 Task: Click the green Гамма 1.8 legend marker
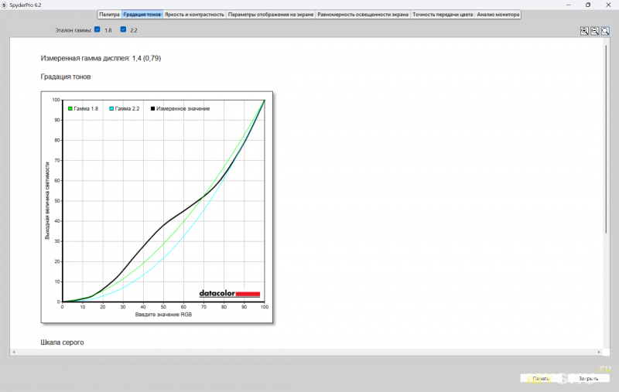click(x=70, y=109)
